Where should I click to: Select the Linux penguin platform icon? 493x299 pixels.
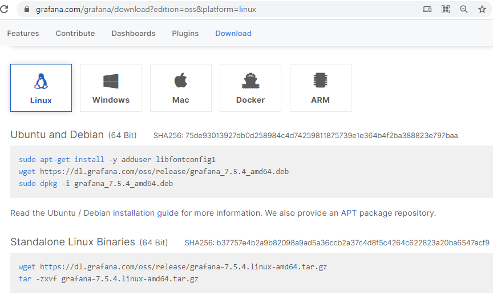pos(41,88)
